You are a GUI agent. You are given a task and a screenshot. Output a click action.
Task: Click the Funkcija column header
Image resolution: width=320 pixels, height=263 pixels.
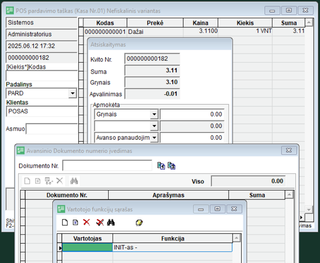[172, 238]
